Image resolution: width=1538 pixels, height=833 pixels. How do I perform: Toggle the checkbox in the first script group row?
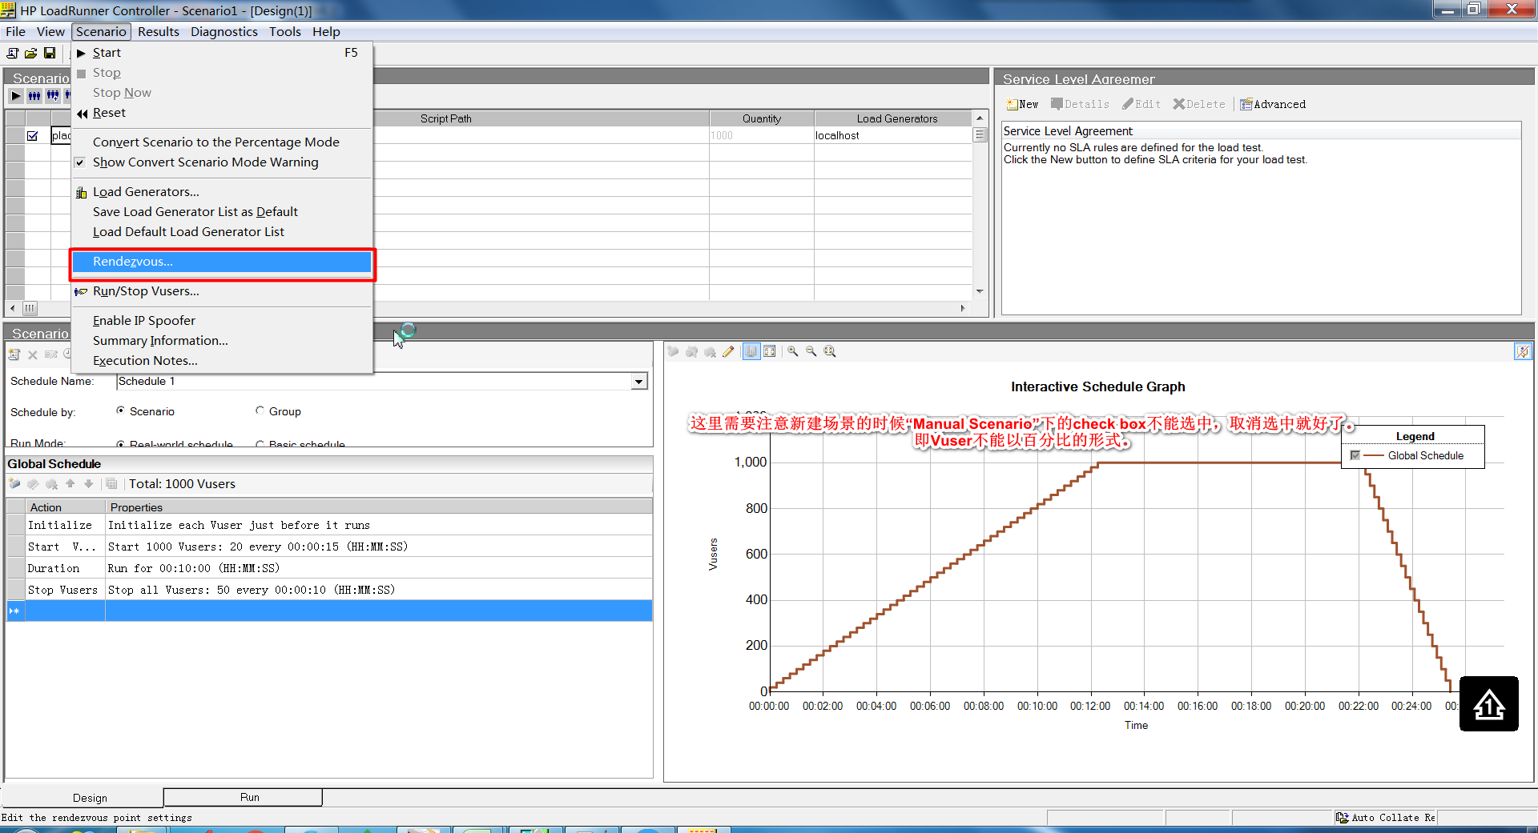32,135
